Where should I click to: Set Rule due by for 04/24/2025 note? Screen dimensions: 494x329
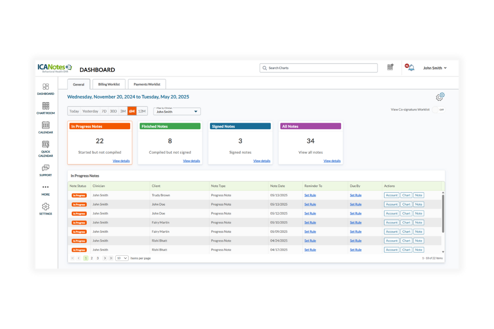click(356, 241)
